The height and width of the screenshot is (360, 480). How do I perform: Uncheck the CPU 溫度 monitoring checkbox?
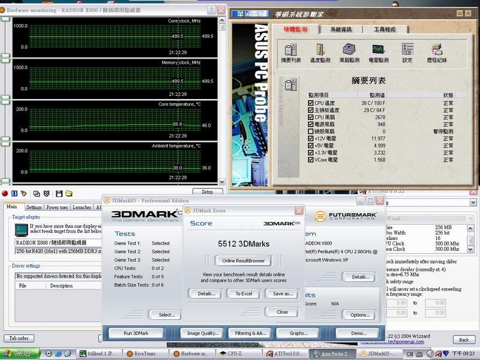tap(310, 103)
